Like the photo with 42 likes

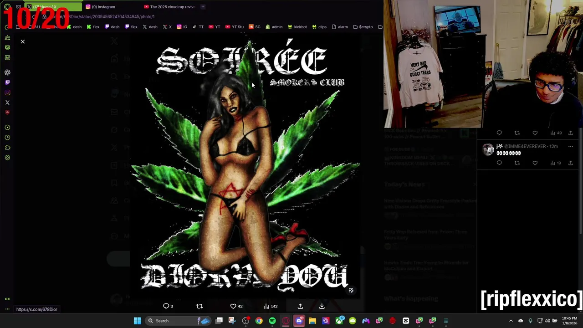coord(236,306)
